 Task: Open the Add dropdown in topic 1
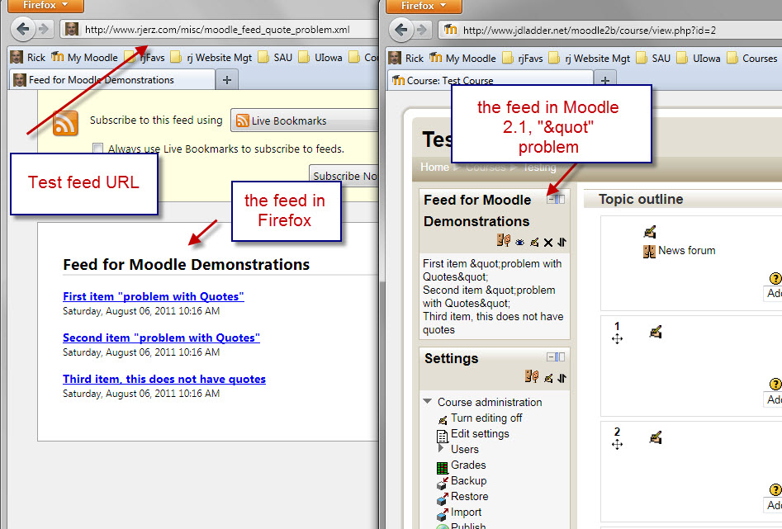[x=774, y=400]
